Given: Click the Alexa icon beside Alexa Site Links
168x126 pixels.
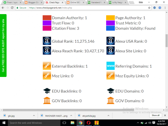Looking at the screenshot, I should 111,50.
